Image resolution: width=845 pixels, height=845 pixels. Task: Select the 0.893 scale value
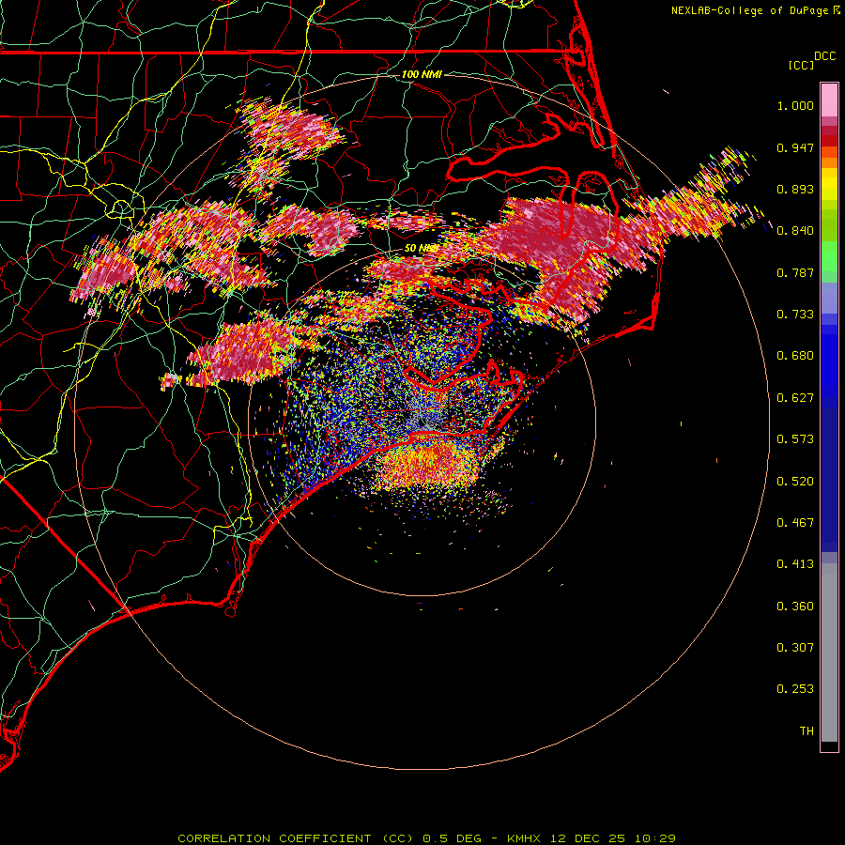tap(795, 189)
